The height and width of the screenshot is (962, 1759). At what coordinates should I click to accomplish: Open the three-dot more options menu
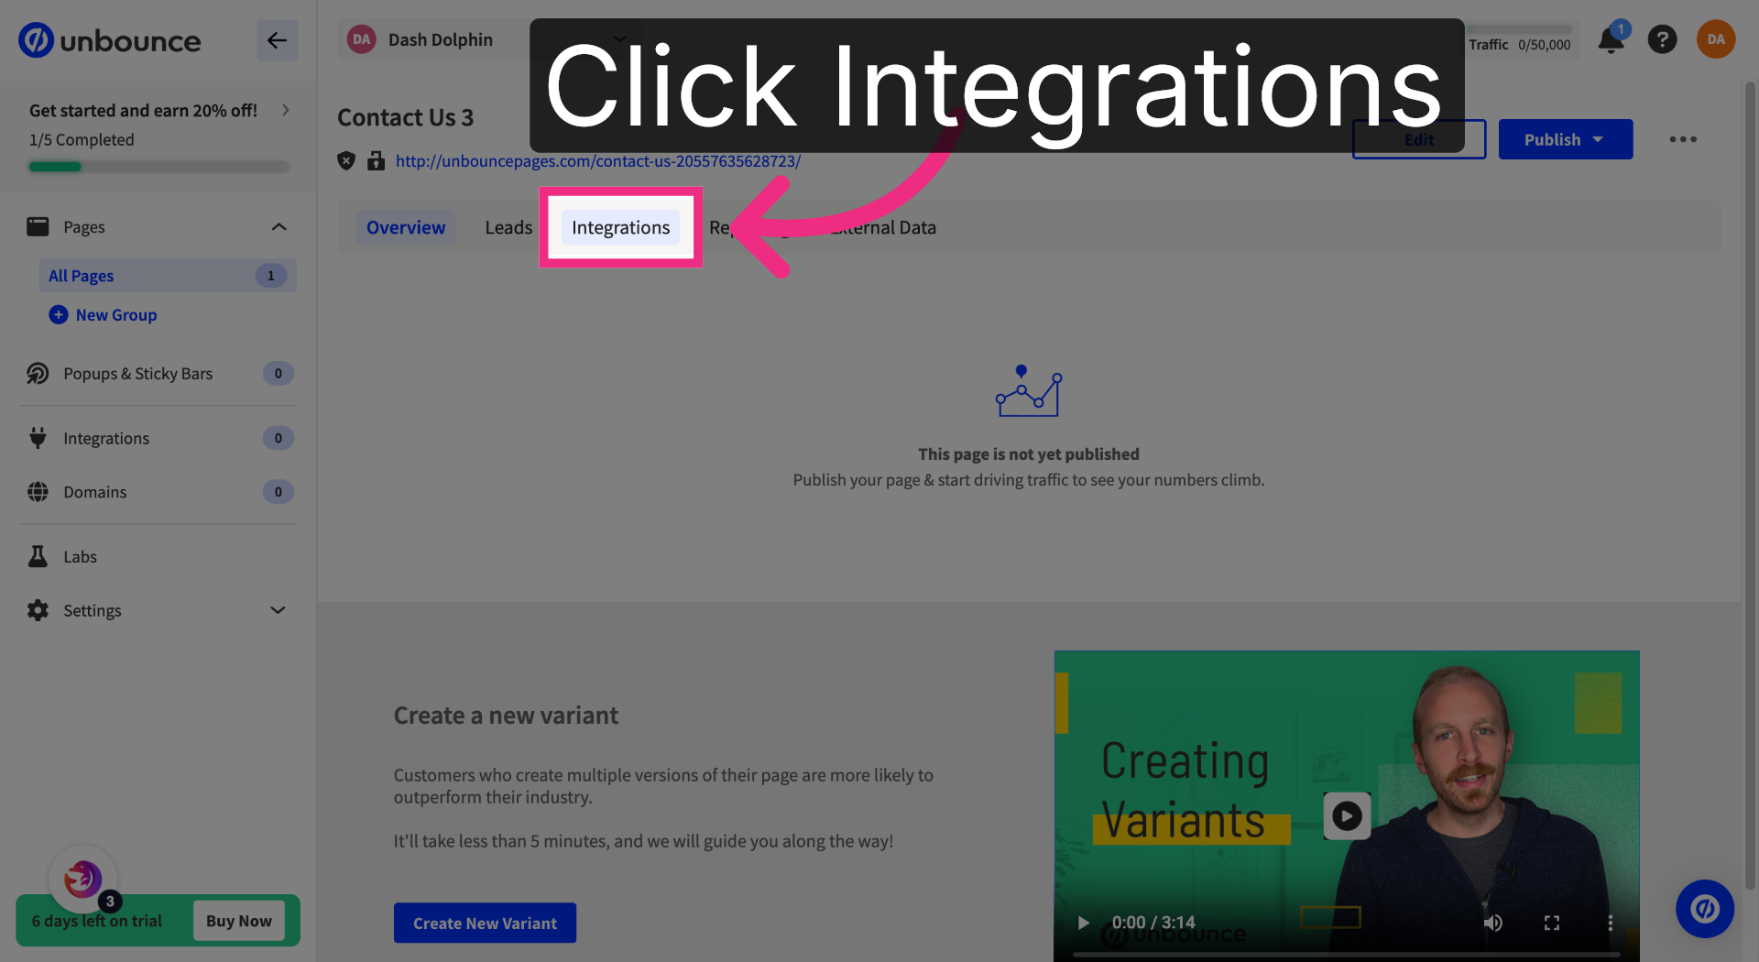click(x=1683, y=139)
